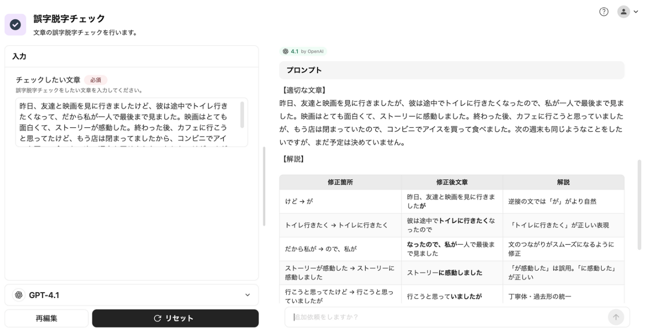Click the cell '文のつながりがスムーズになるように修正'
Screen dimensions: 647x335
click(563, 249)
